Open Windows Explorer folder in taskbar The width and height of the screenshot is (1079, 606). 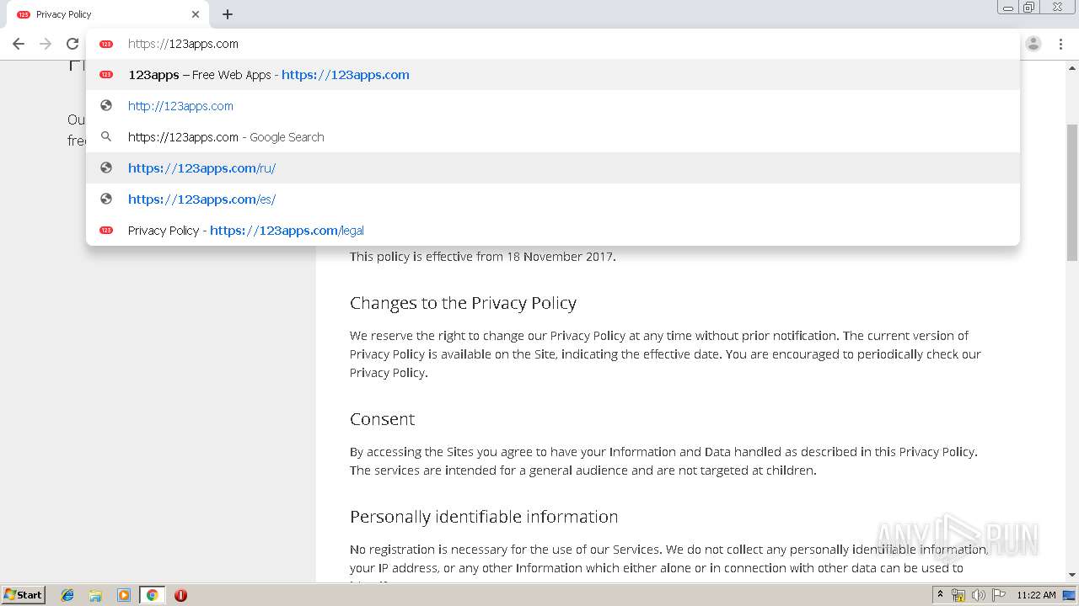click(x=95, y=595)
